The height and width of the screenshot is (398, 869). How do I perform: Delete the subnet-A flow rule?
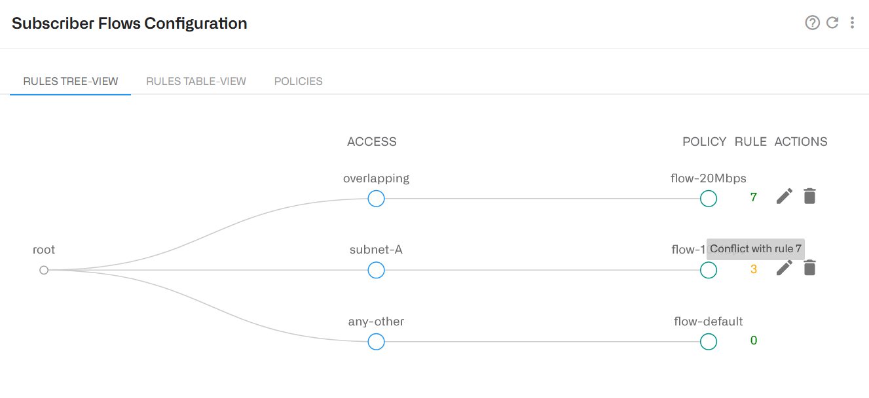(x=809, y=268)
